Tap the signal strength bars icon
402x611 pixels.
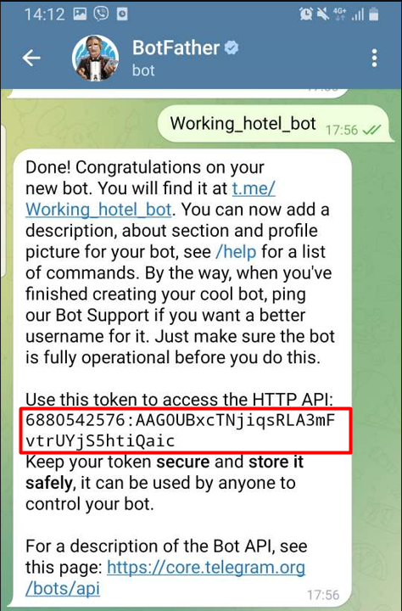(x=358, y=14)
